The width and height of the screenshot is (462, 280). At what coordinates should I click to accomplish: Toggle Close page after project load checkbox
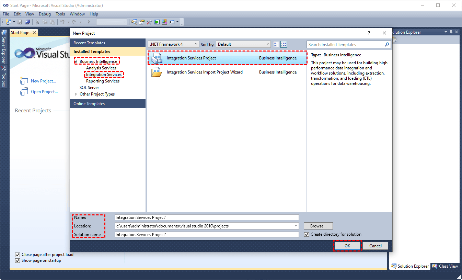[18, 255]
